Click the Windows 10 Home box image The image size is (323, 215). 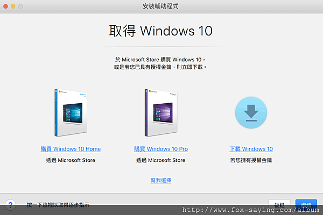pyautogui.click(x=71, y=112)
